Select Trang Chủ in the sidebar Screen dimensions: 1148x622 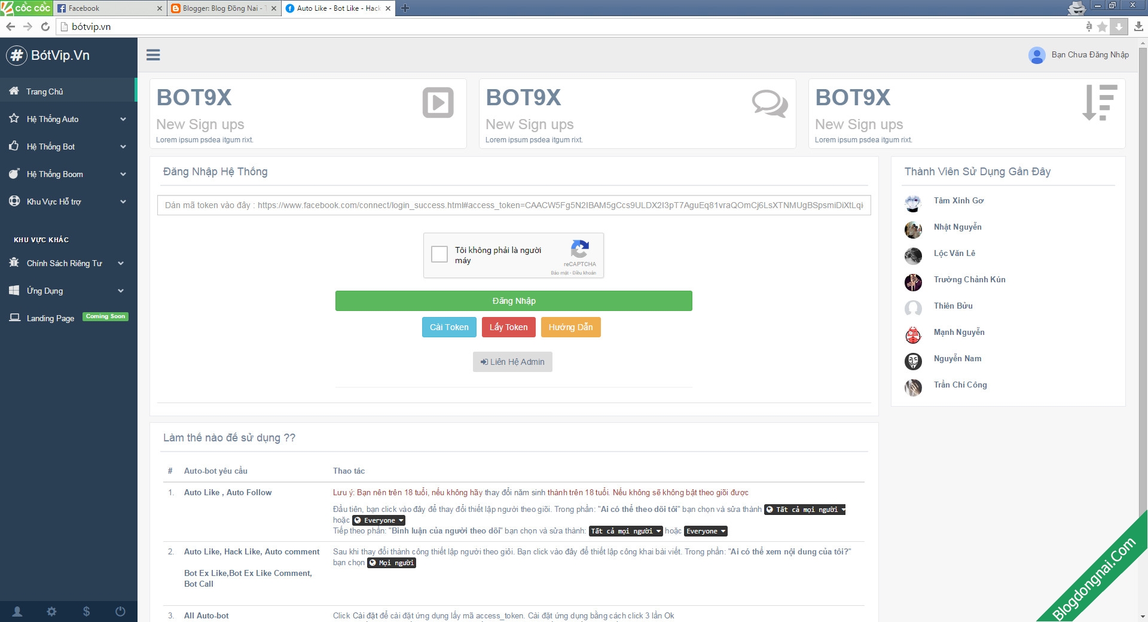pos(45,92)
